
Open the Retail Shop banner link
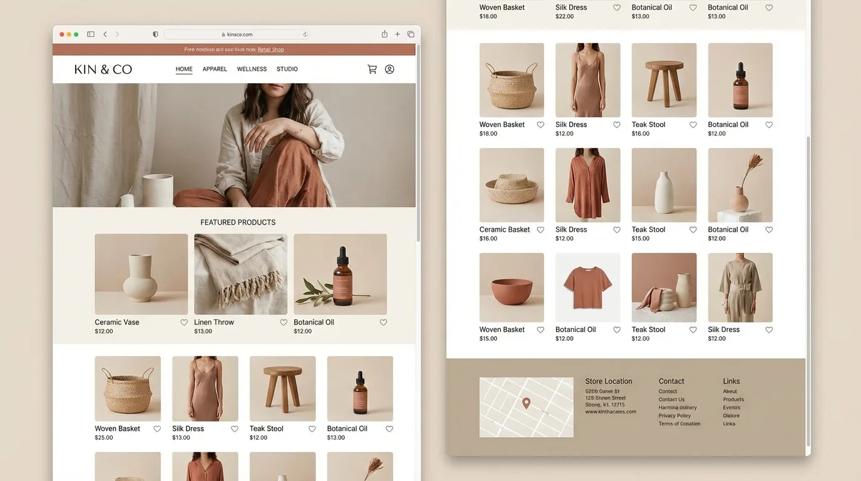[x=271, y=49]
